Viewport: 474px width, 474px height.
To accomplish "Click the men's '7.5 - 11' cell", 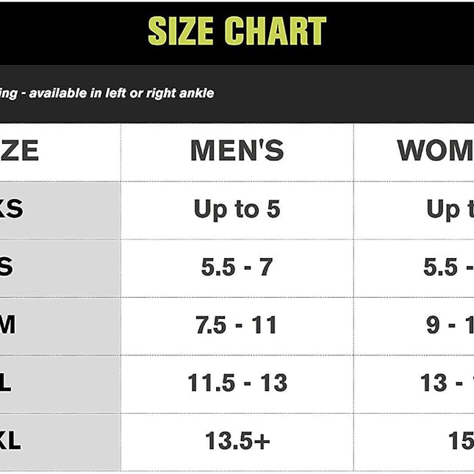I will pos(236,325).
